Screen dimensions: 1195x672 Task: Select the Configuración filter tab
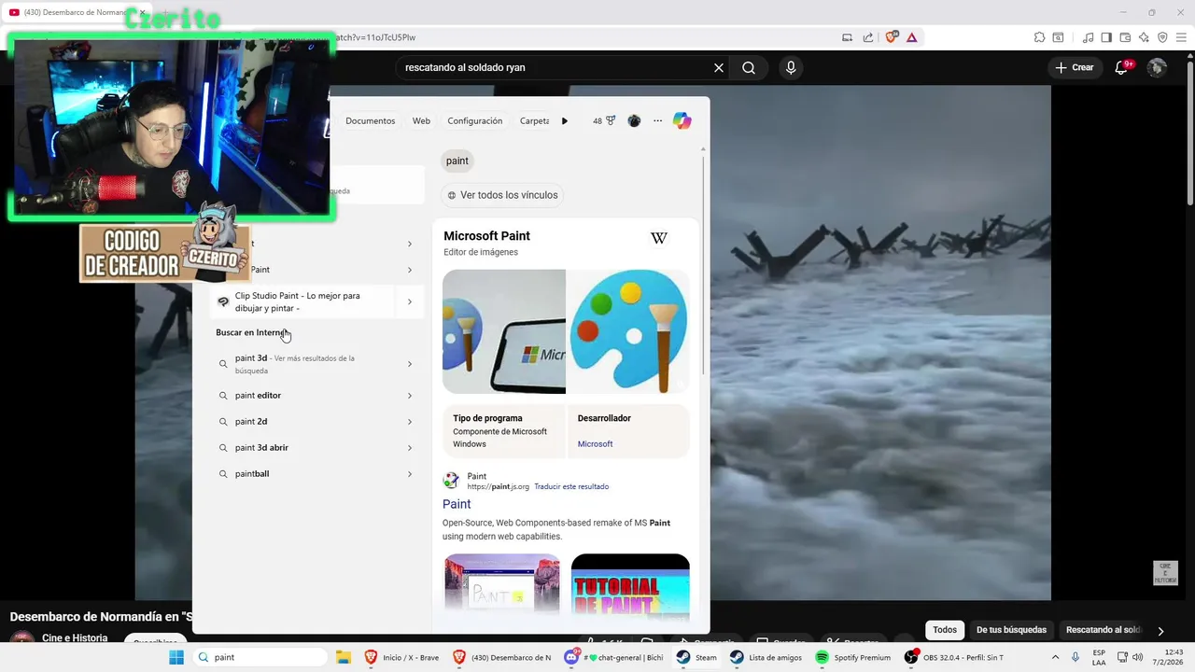click(x=474, y=120)
